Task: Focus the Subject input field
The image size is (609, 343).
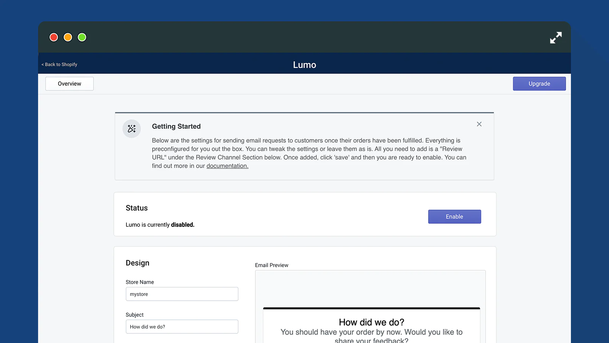Action: tap(182, 327)
